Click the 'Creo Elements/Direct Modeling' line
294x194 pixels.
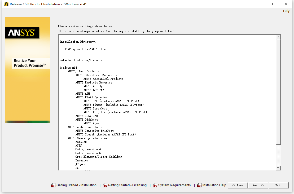click(99, 157)
